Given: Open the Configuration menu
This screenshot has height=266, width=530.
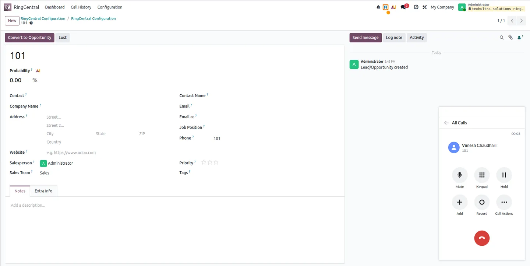Looking at the screenshot, I should click(x=110, y=7).
